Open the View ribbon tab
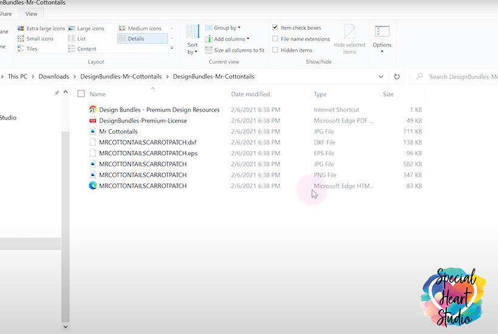The image size is (498, 334). [31, 13]
